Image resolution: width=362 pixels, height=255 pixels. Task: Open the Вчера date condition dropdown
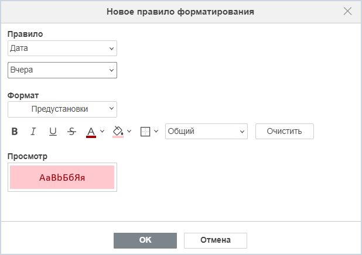click(x=62, y=70)
